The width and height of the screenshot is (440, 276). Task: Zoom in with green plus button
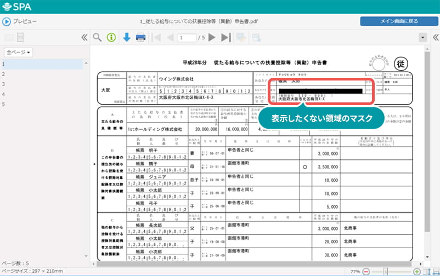click(417, 272)
